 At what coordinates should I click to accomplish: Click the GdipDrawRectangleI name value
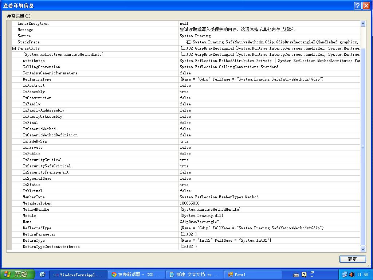[199, 222]
